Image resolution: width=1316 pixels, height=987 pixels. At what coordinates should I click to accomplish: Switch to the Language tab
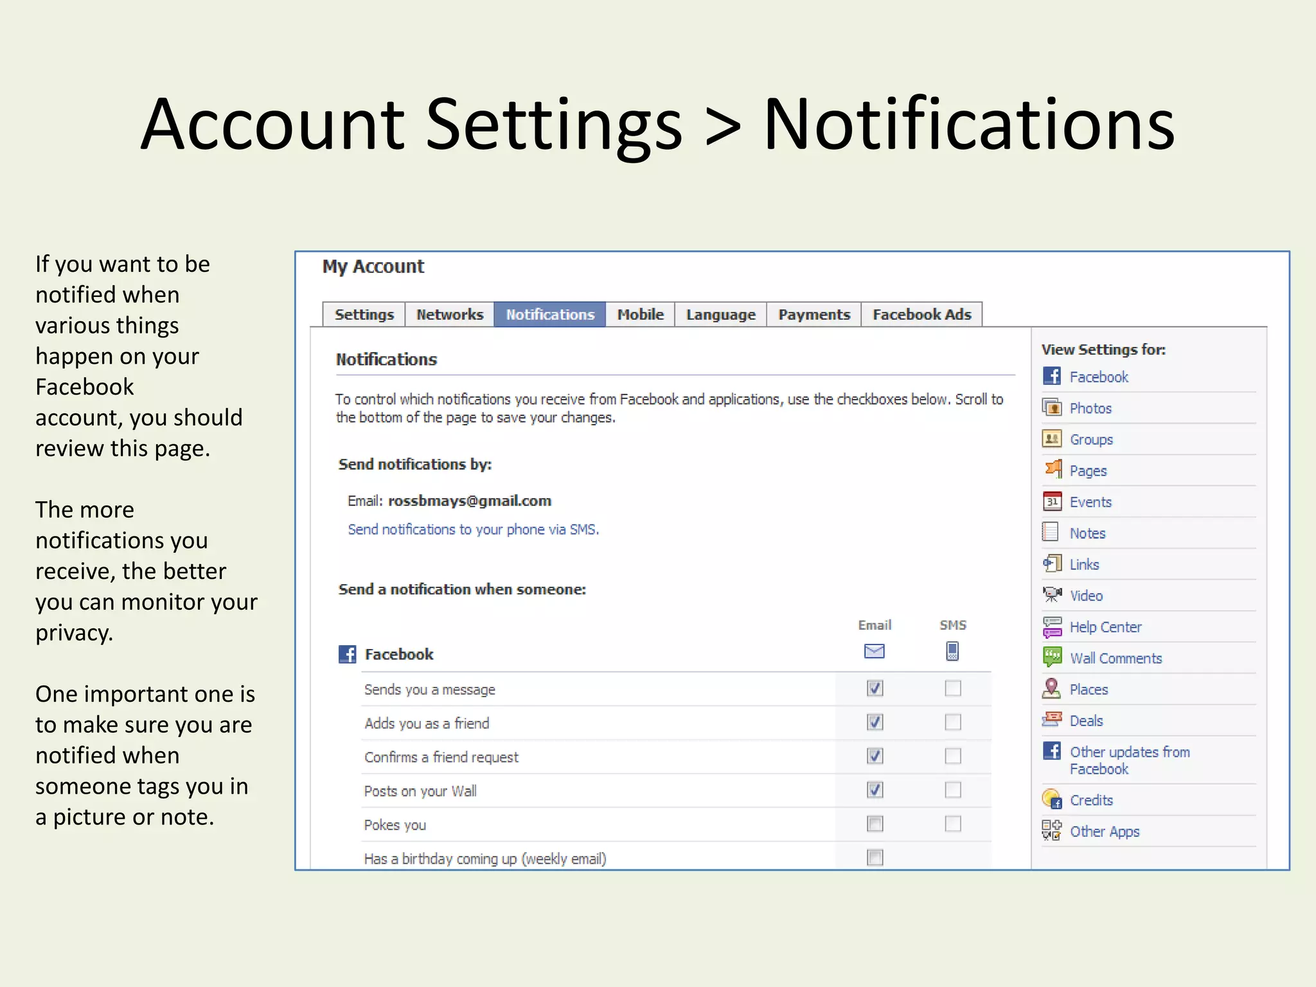pyautogui.click(x=720, y=314)
